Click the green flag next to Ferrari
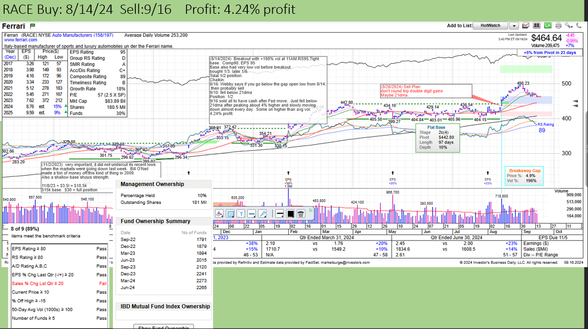The height and width of the screenshot is (329, 588). 33,26
